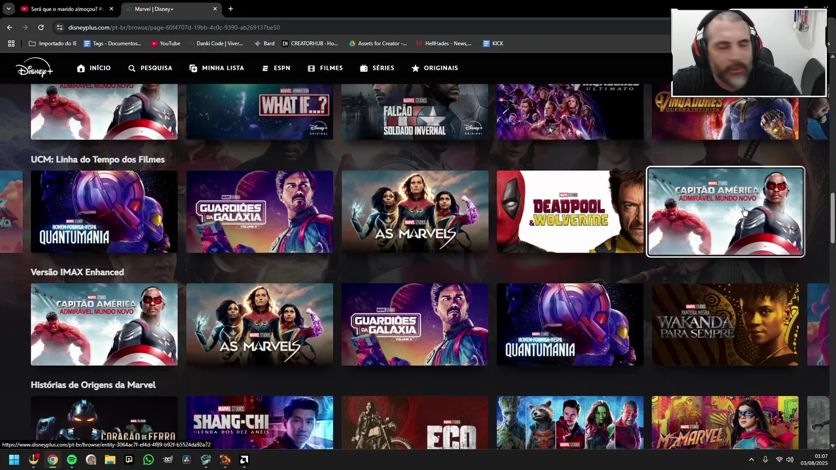Close the Marvel | Disney+ tab

click(215, 9)
